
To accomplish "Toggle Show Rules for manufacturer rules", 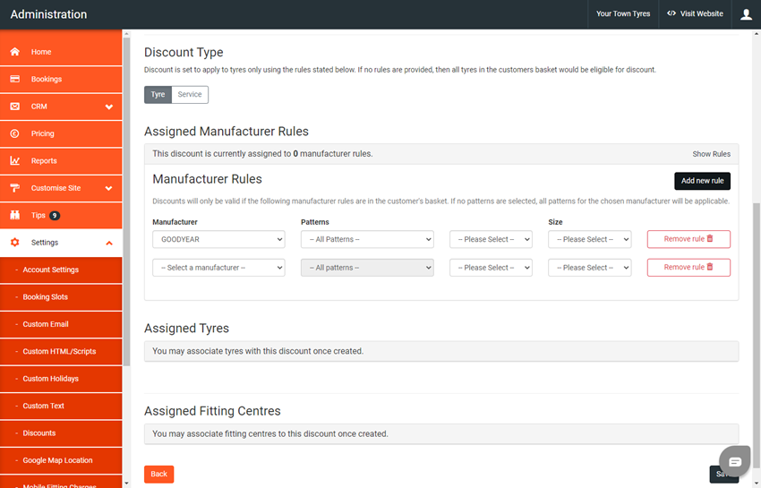I will pos(711,154).
